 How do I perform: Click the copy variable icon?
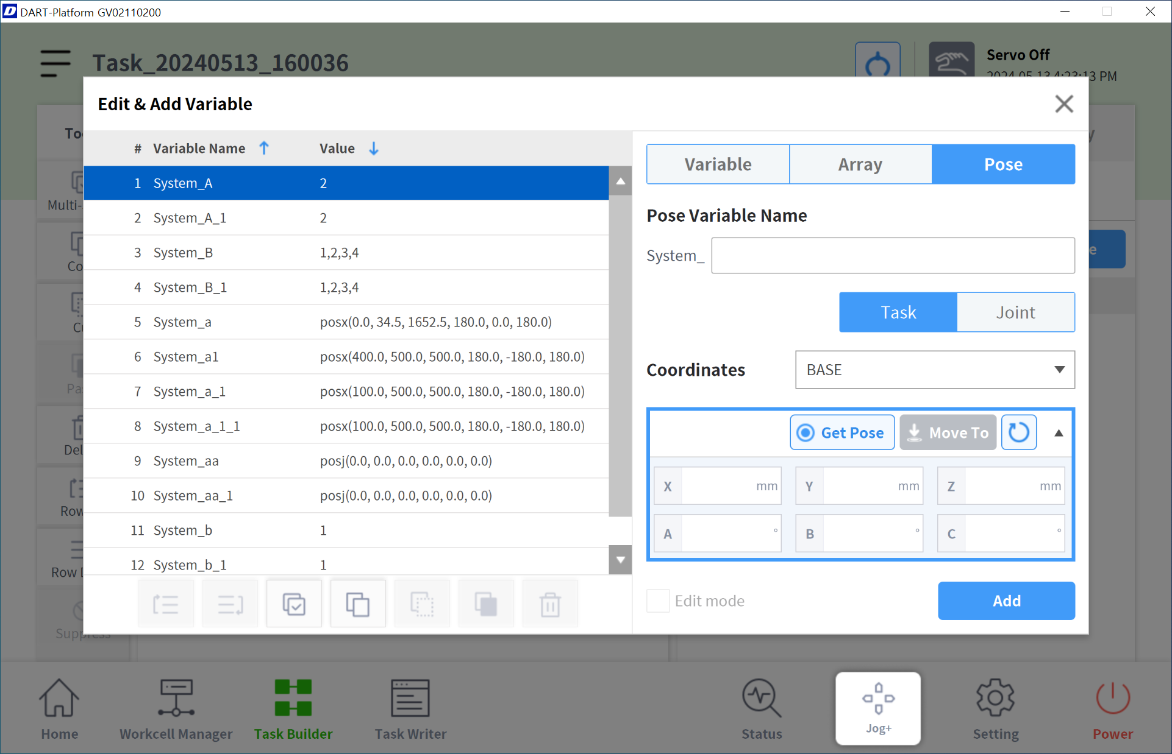358,604
